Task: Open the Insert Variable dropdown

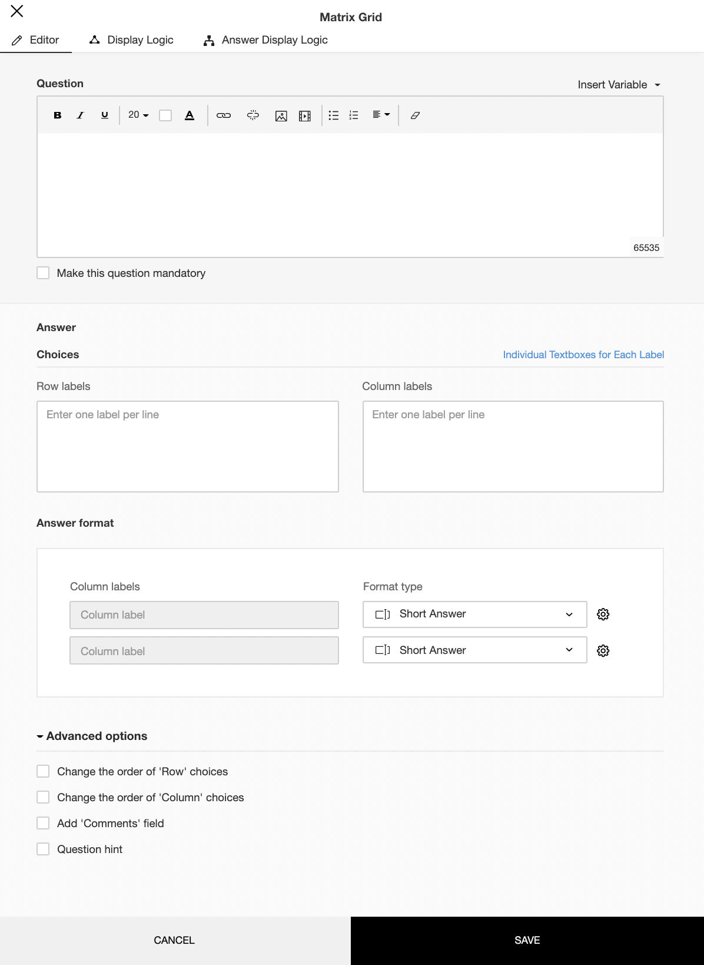Action: (619, 85)
